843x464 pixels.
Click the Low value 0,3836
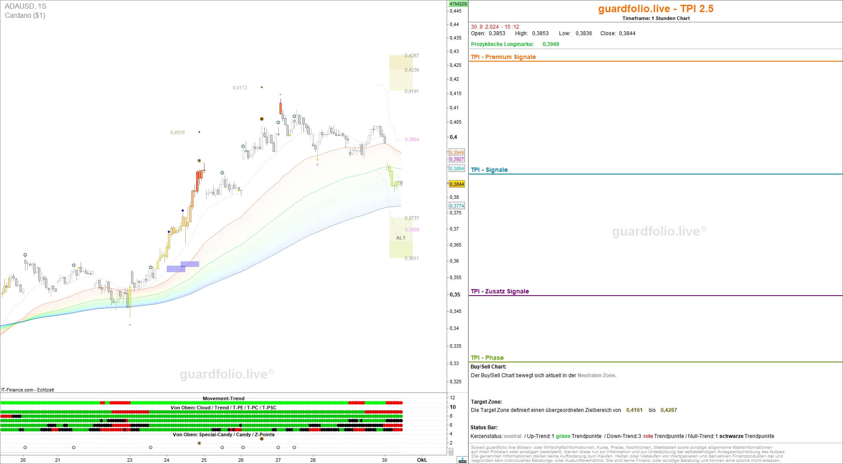[x=583, y=33]
